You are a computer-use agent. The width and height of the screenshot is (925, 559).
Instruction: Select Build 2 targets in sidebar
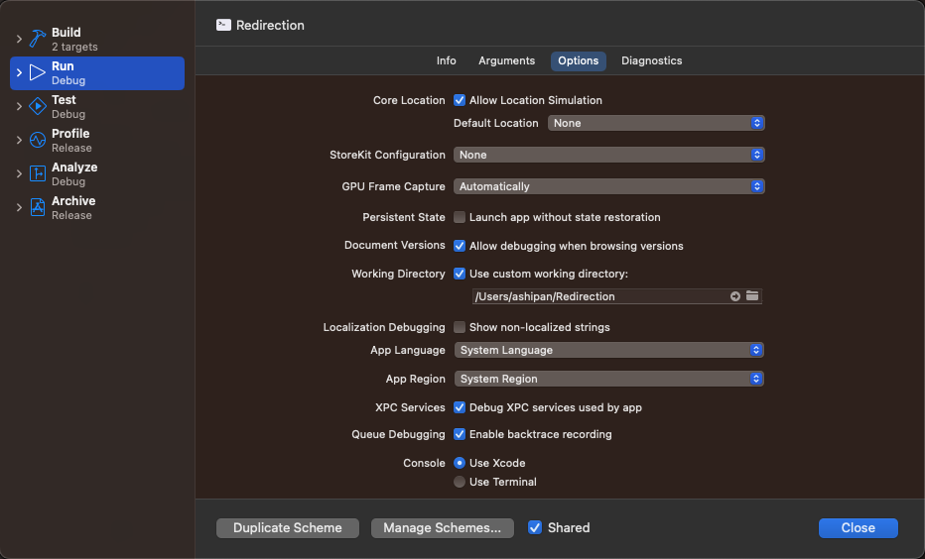(97, 39)
